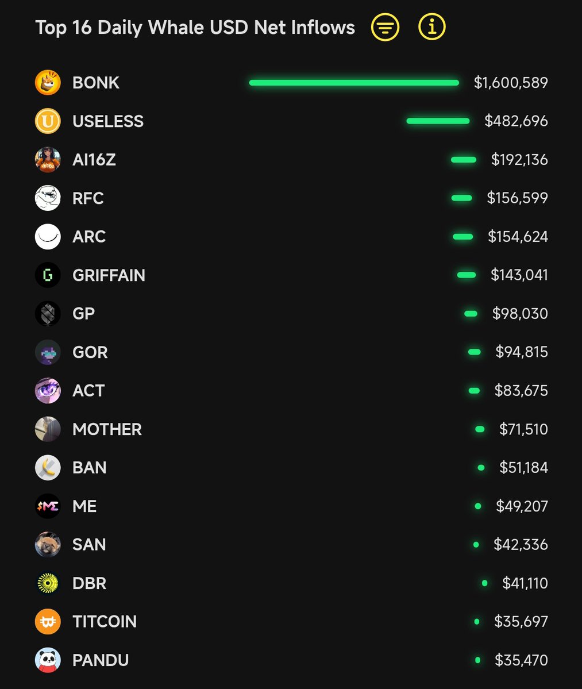Image resolution: width=582 pixels, height=689 pixels.
Task: Click the BAN banana icon
Action: click(48, 468)
